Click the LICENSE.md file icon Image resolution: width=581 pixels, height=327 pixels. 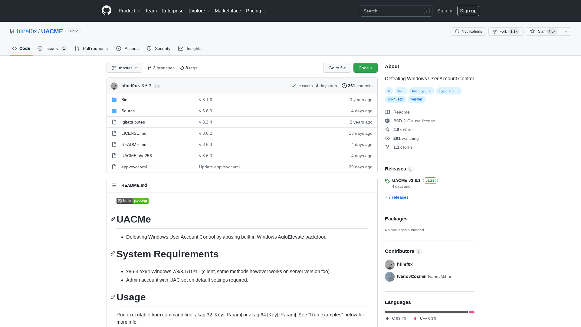pos(114,133)
